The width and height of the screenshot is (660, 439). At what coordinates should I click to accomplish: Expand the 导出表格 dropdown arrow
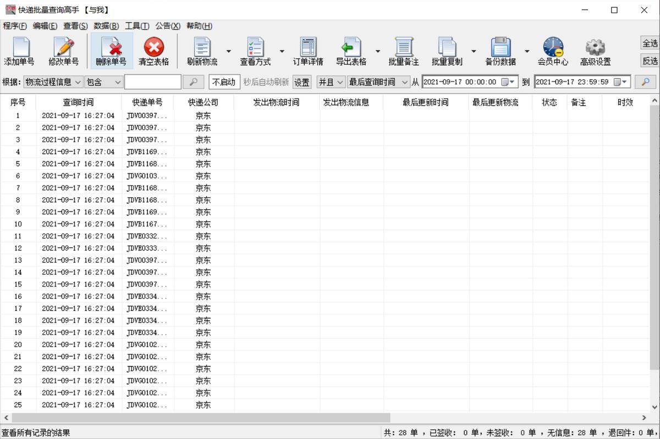tap(378, 52)
